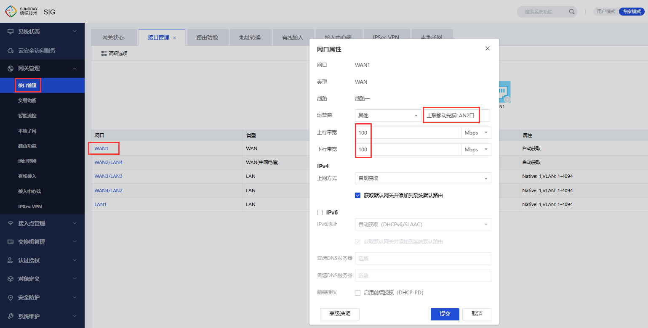This screenshot has width=648, height=328.
Task: Open the 运营商 dropdown showing 其他
Action: click(x=387, y=116)
